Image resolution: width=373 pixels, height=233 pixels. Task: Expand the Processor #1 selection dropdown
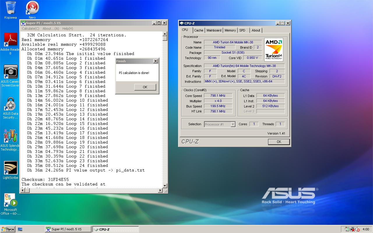[233, 124]
